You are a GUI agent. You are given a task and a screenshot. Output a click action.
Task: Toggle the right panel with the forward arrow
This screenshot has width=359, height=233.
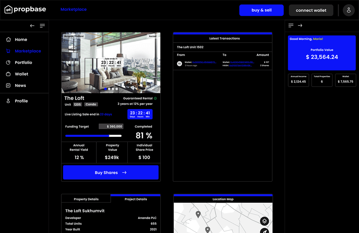coord(301,25)
